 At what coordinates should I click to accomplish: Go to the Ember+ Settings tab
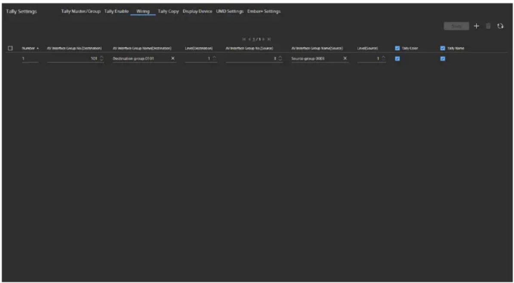[x=264, y=12]
